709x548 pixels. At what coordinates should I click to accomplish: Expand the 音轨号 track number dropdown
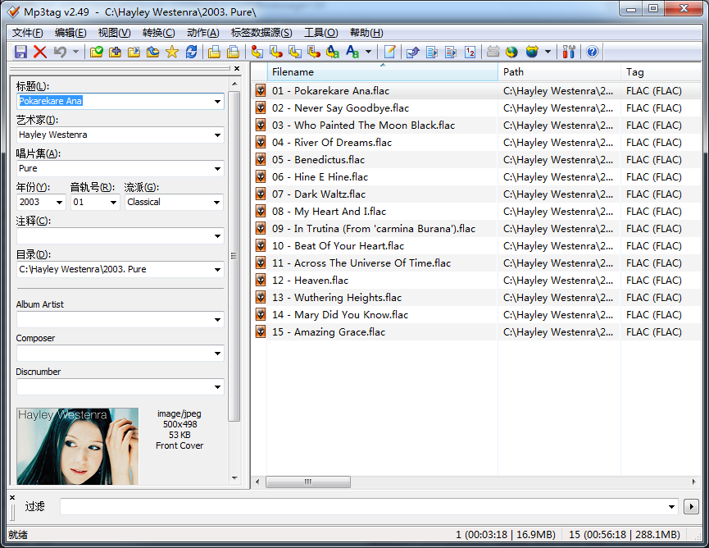click(113, 203)
